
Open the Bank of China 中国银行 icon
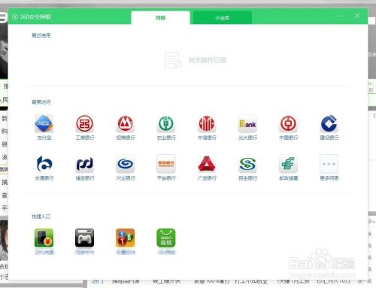tap(288, 123)
